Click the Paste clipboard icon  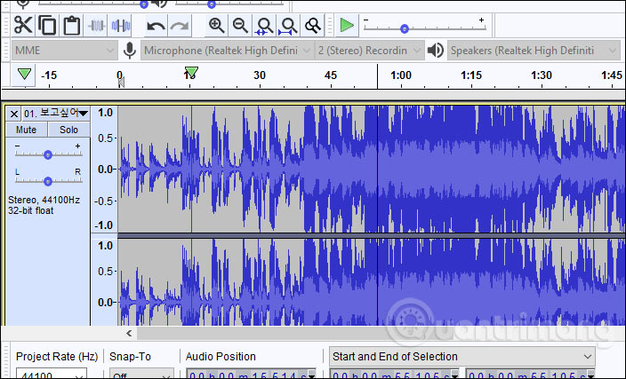point(72,25)
